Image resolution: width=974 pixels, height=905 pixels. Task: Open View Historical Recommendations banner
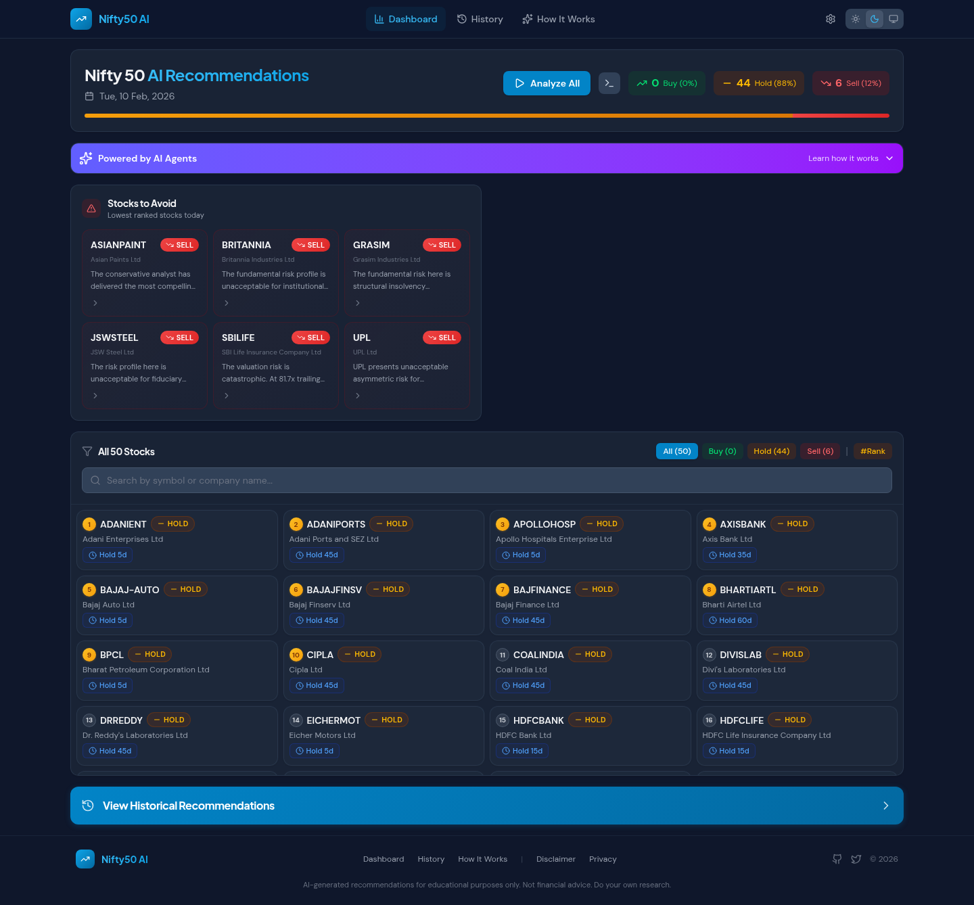tap(487, 806)
